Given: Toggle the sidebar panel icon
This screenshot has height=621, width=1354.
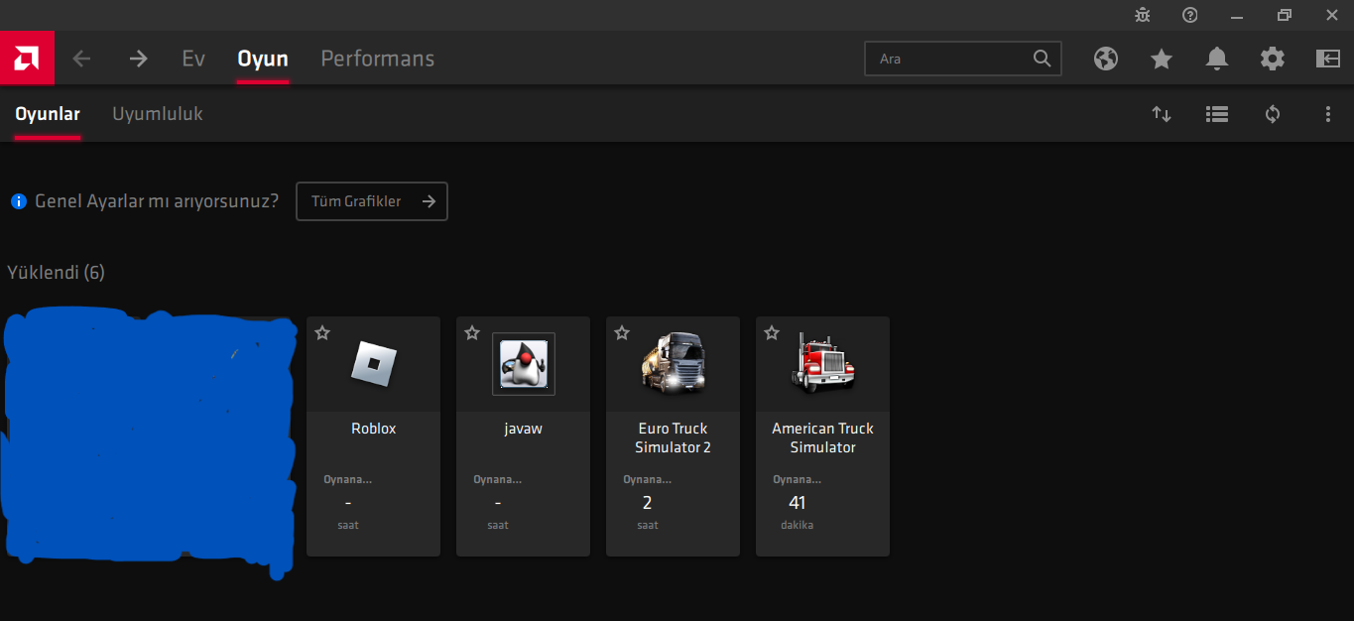Looking at the screenshot, I should pos(1328,59).
